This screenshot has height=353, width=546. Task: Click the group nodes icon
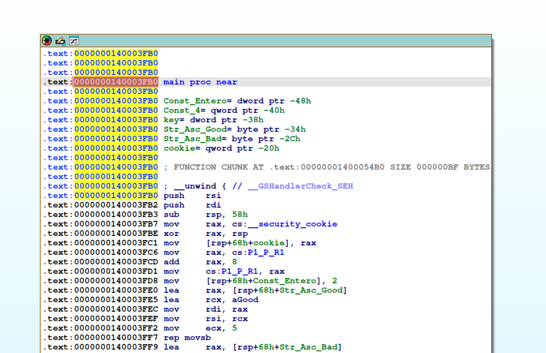click(x=74, y=41)
